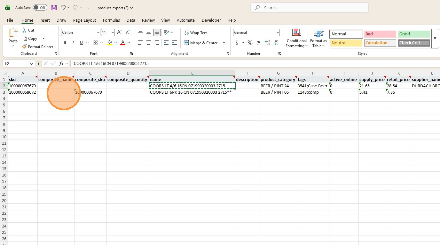Image resolution: width=440 pixels, height=245 pixels.
Task: Decrease the font size
Action: point(128,32)
